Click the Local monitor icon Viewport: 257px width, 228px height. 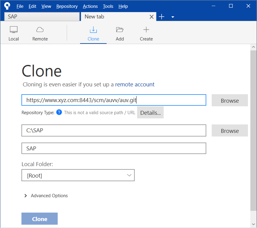coord(14,30)
